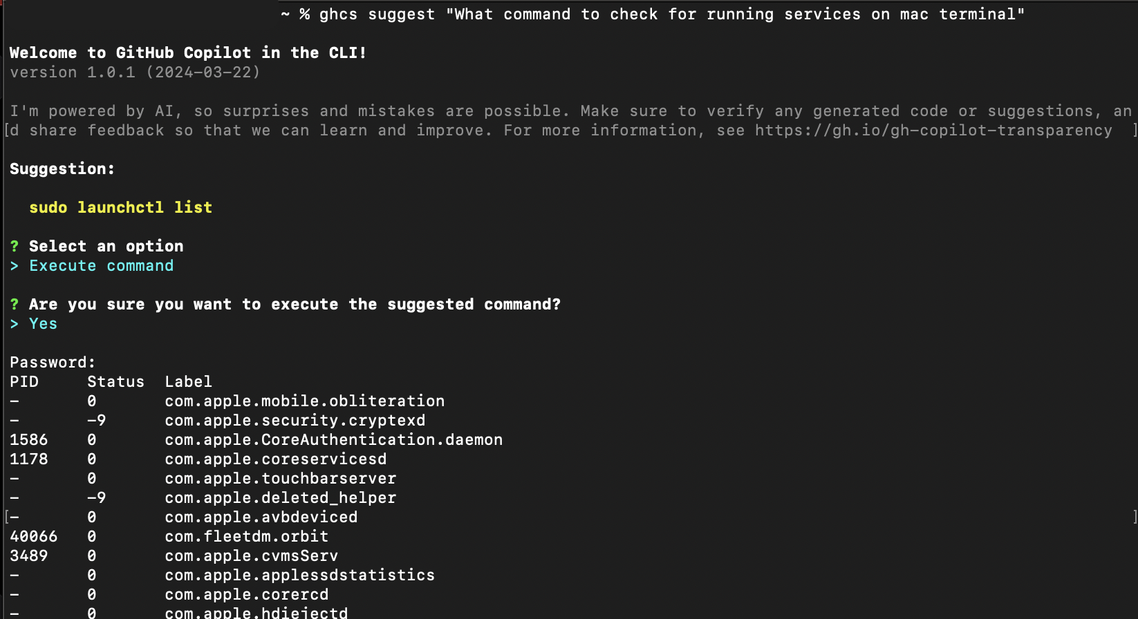
Task: Click the Suggestion heading
Action: [62, 169]
